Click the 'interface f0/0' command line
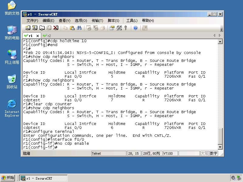Screen dimensions: 243x182 (x=54, y=140)
